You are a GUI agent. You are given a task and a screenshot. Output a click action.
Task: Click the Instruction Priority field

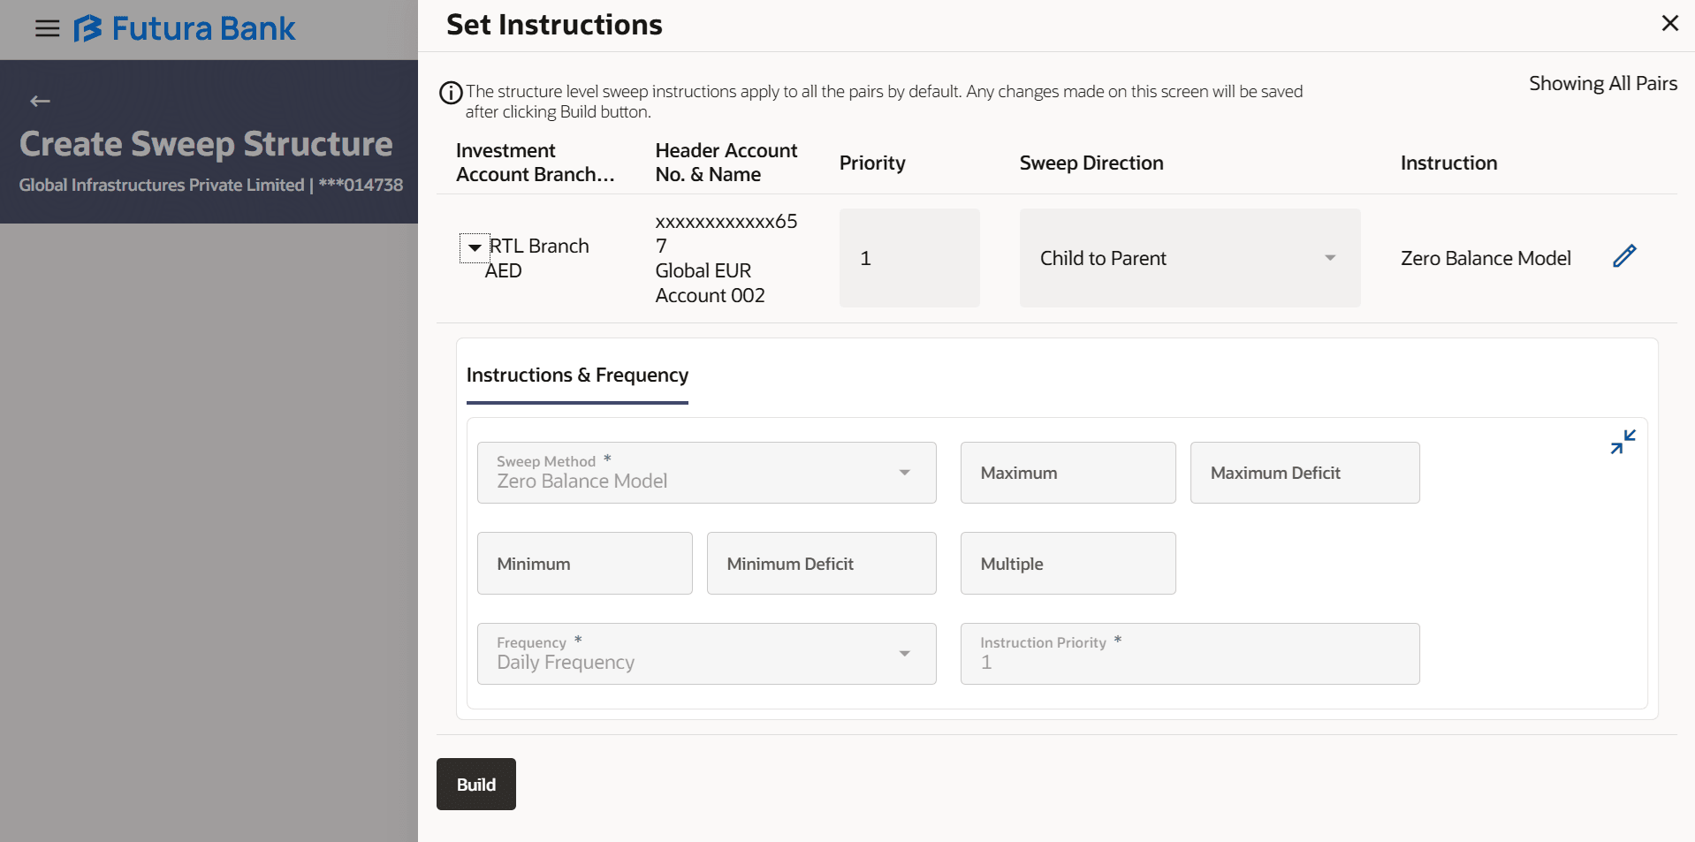(1189, 654)
